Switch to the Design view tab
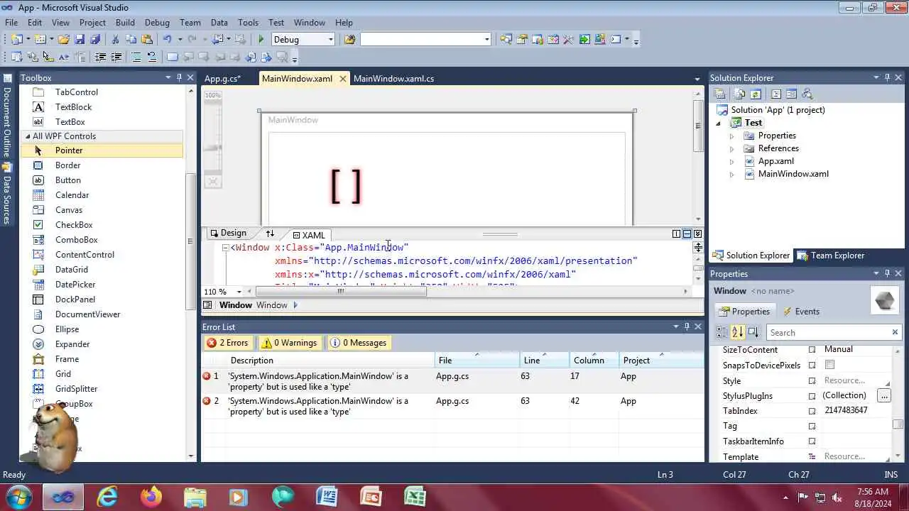Image resolution: width=909 pixels, height=511 pixels. (227, 233)
